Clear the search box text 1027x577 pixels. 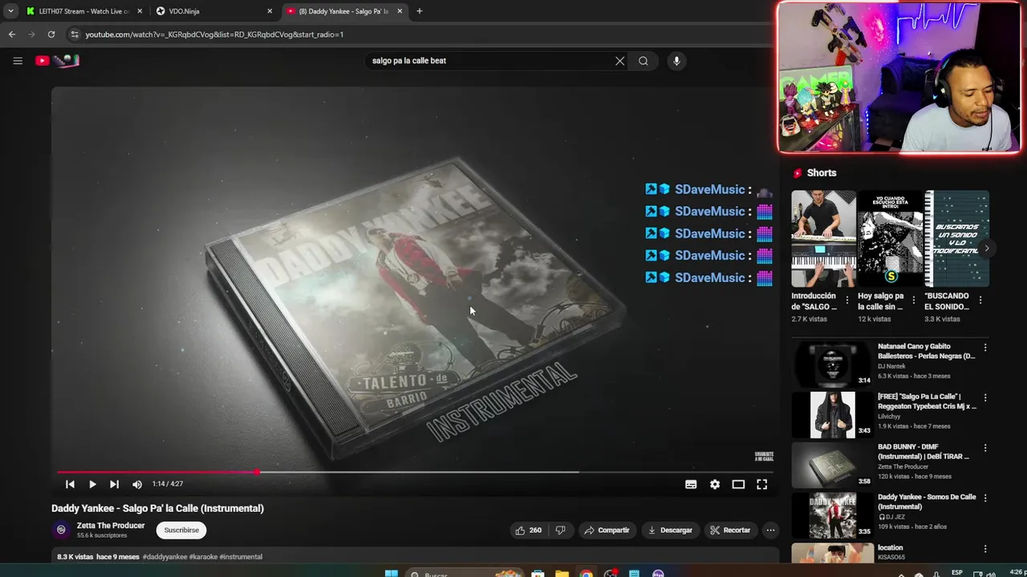click(x=619, y=61)
